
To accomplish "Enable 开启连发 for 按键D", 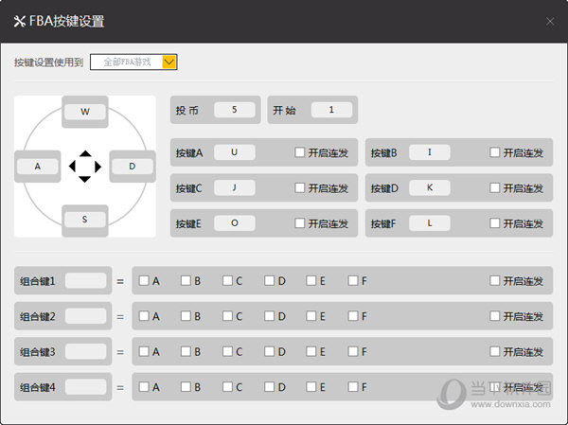I will (494, 187).
